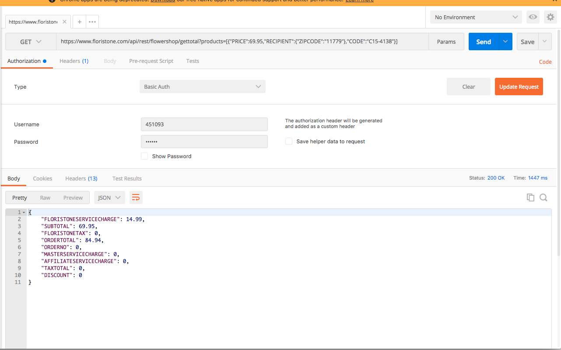Switch to Preview response view
Viewport: 561px width, 350px height.
(73, 198)
